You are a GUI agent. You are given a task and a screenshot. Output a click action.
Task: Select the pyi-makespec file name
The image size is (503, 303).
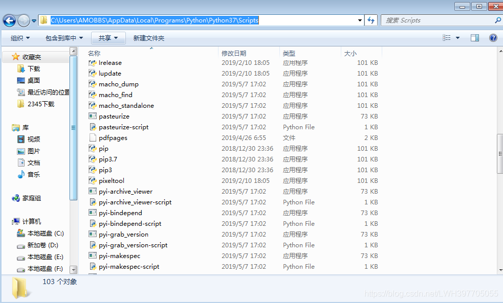coord(119,256)
